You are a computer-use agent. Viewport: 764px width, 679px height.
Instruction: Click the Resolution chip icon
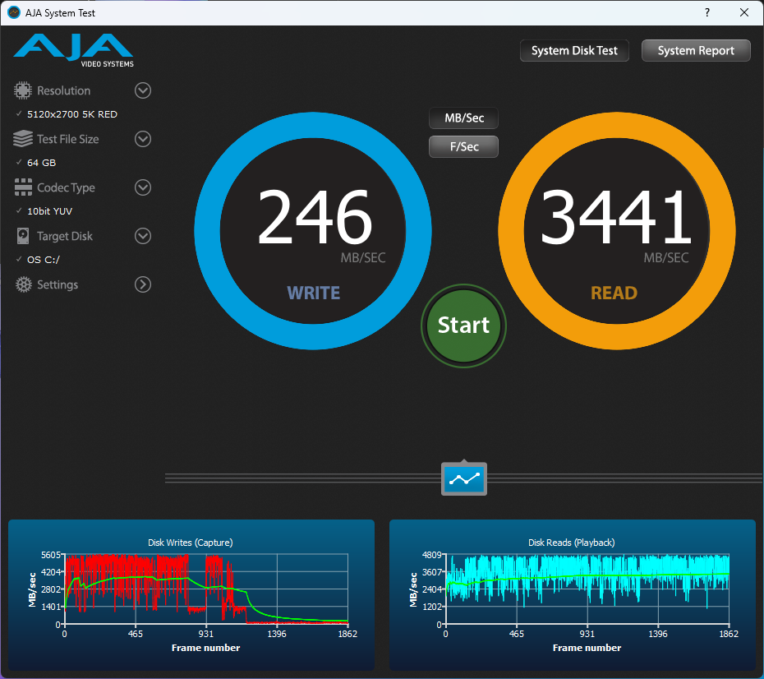23,90
